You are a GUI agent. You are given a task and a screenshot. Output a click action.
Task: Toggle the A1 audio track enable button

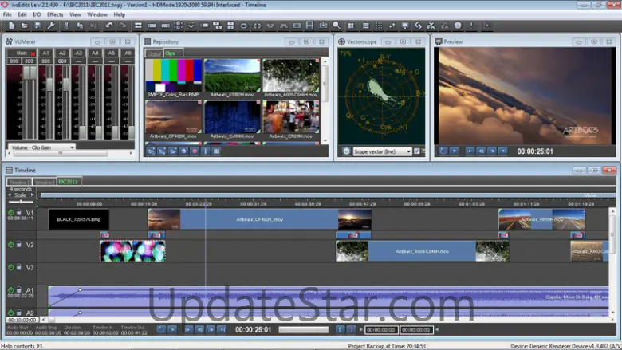point(11,291)
